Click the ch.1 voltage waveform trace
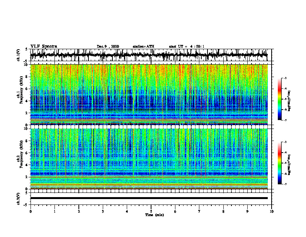The height and width of the screenshot is (237, 306). 149,55
